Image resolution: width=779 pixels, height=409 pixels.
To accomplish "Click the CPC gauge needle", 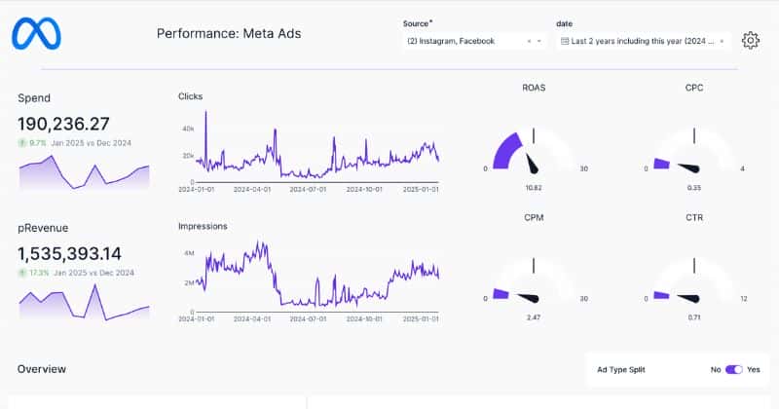I will pos(689,167).
